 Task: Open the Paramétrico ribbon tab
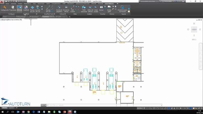point(28,3)
